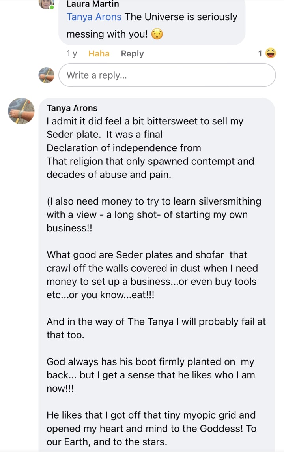
Task: Click the green online status dot
Action: coord(52,7)
